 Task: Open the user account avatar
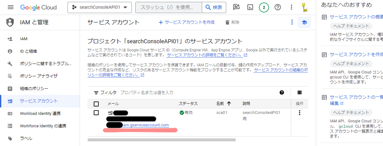point(305,7)
